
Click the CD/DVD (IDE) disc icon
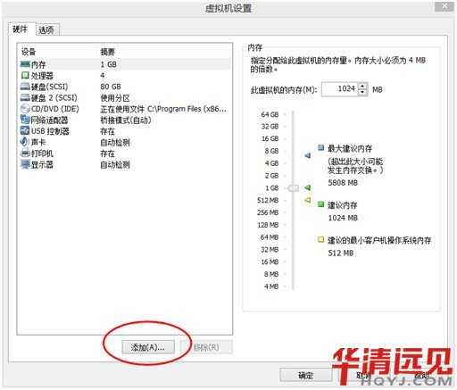25,109
